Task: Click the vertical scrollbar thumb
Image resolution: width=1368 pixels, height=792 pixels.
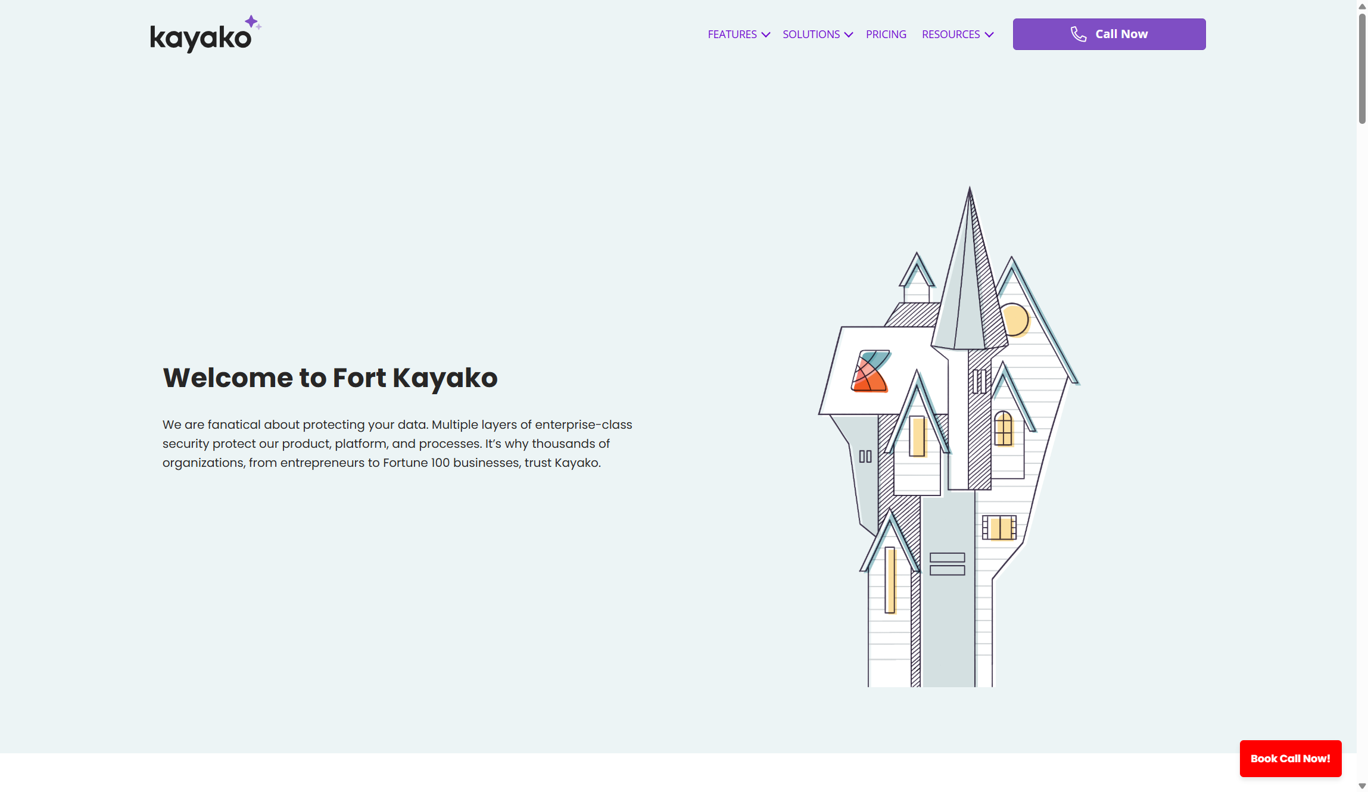Action: [x=1362, y=68]
